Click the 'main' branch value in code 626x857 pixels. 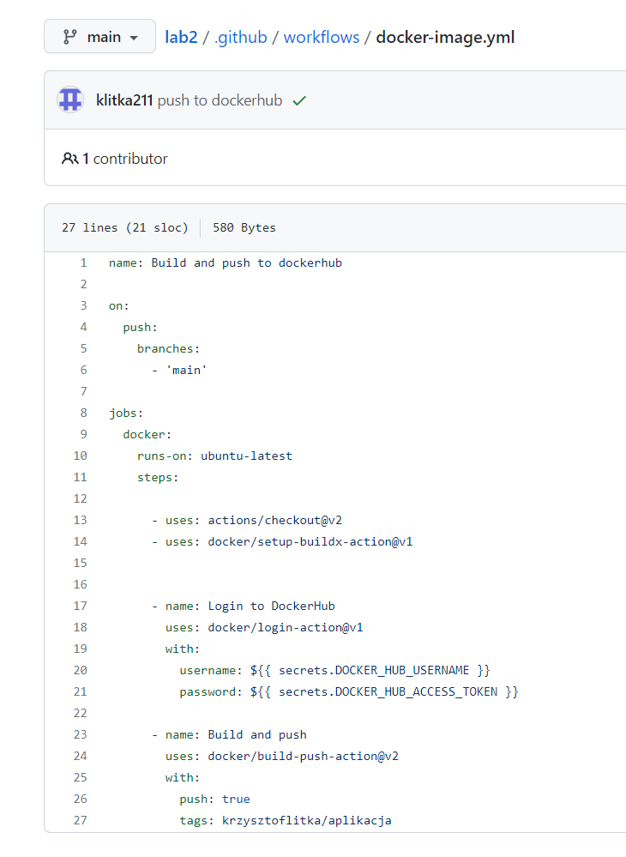tap(186, 370)
